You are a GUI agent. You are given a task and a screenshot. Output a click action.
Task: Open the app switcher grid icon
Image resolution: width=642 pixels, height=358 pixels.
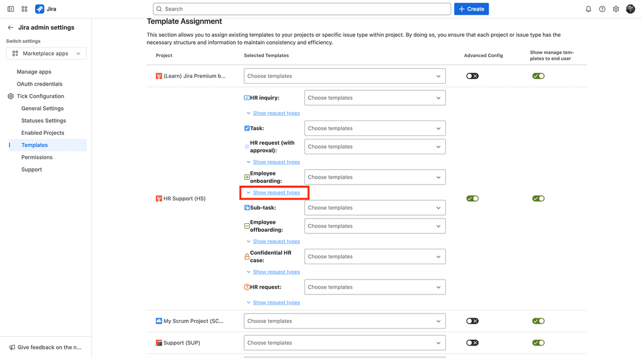(x=24, y=8)
